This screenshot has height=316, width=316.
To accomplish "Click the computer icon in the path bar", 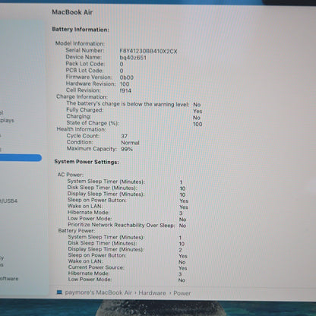I will (59, 292).
